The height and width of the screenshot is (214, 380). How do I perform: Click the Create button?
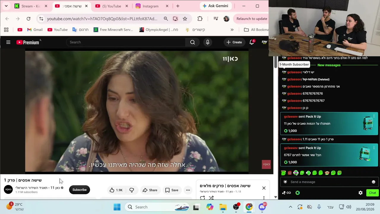point(234,42)
